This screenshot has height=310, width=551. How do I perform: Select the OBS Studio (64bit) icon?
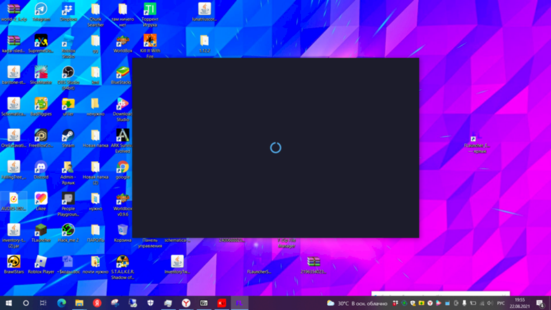point(68,72)
